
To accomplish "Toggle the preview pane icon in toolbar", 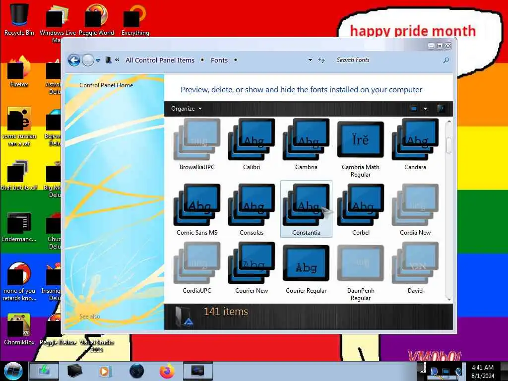I will (441, 109).
